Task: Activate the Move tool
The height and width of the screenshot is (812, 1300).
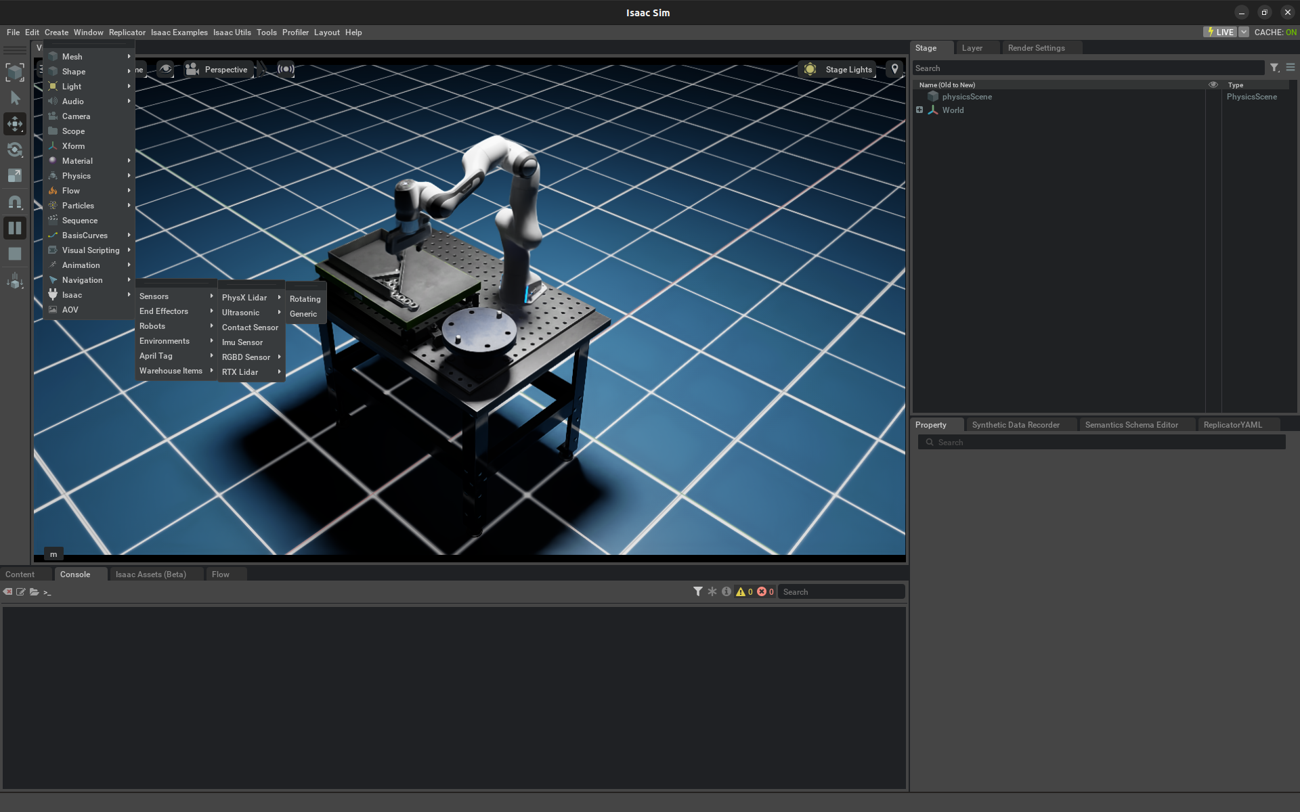Action: coord(15,124)
